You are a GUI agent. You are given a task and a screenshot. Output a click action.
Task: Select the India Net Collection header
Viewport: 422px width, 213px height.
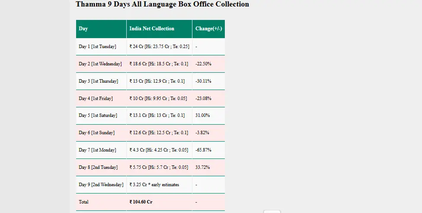[x=152, y=29]
